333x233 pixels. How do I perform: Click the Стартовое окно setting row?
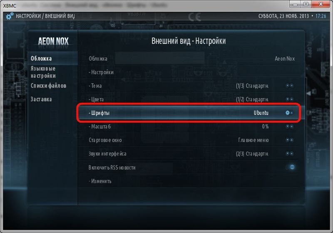[x=189, y=140]
